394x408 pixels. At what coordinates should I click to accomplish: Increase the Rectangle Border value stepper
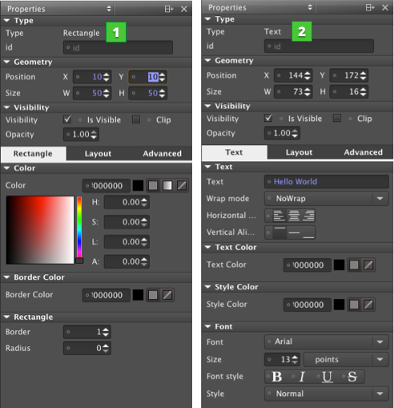tap(106, 329)
